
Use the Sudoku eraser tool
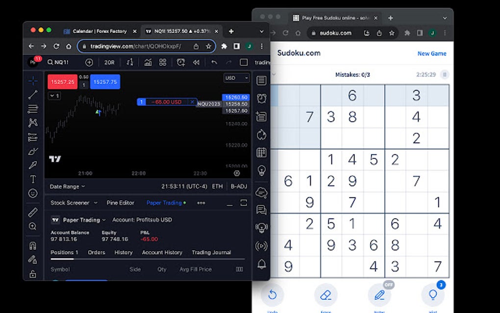(326, 294)
